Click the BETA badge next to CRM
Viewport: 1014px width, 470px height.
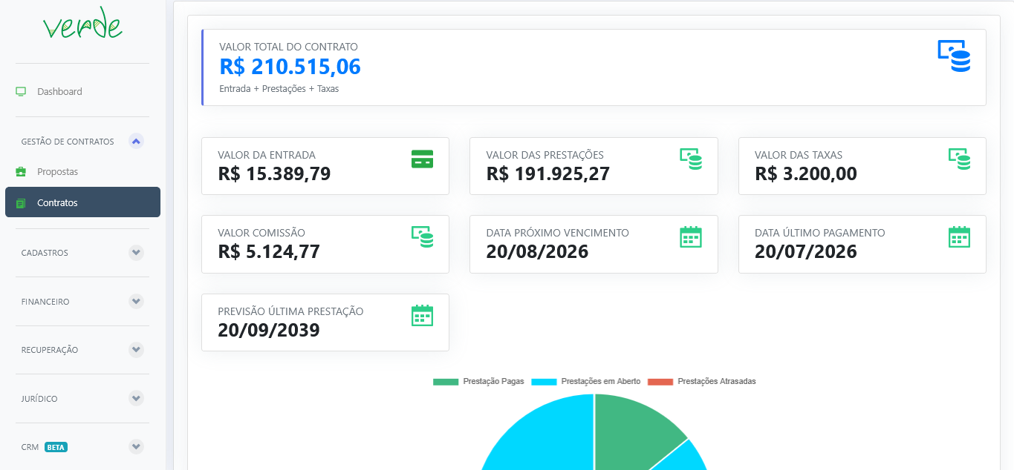point(56,447)
